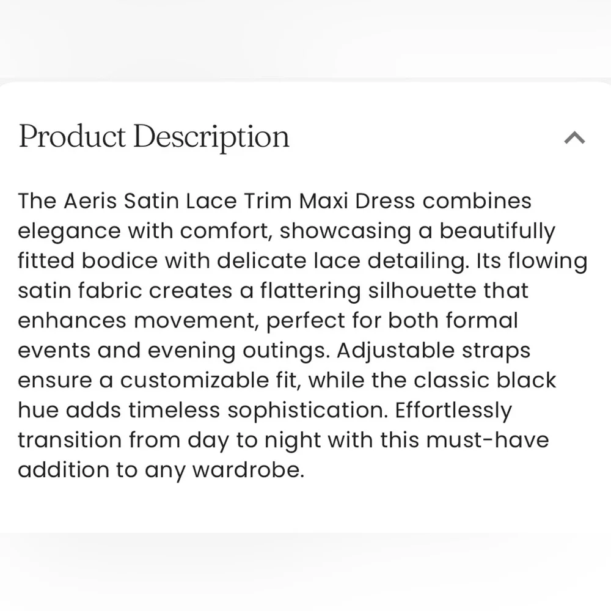Select the Product Description heading
The height and width of the screenshot is (611, 611).
153,136
